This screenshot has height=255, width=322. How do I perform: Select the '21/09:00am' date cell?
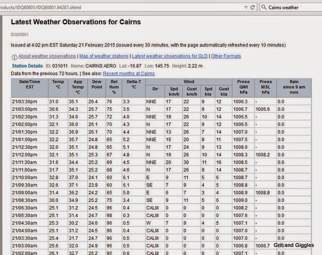tap(30, 193)
